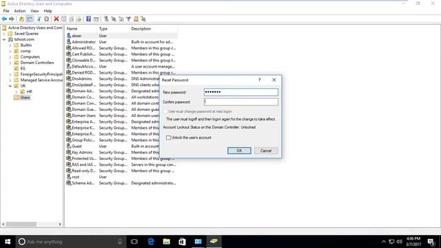Click Cancel in the Reset Password dialog
Screen dimensions: 441x248
pos(266,151)
